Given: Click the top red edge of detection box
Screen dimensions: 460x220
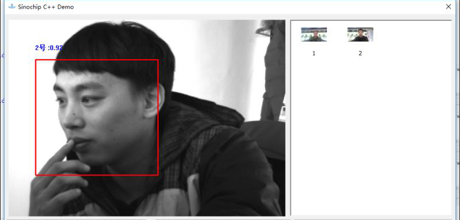Looking at the screenshot, I should [97, 60].
